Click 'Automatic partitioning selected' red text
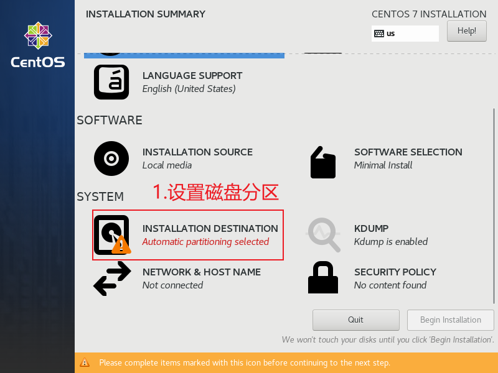This screenshot has width=498, height=373. (x=206, y=242)
